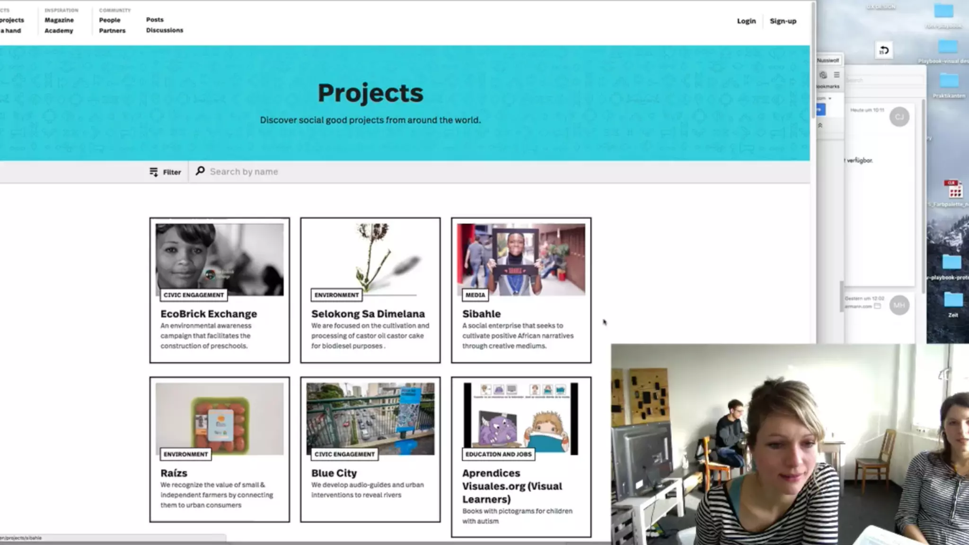Click the MH avatar circle
The image size is (969, 545).
pyautogui.click(x=899, y=305)
